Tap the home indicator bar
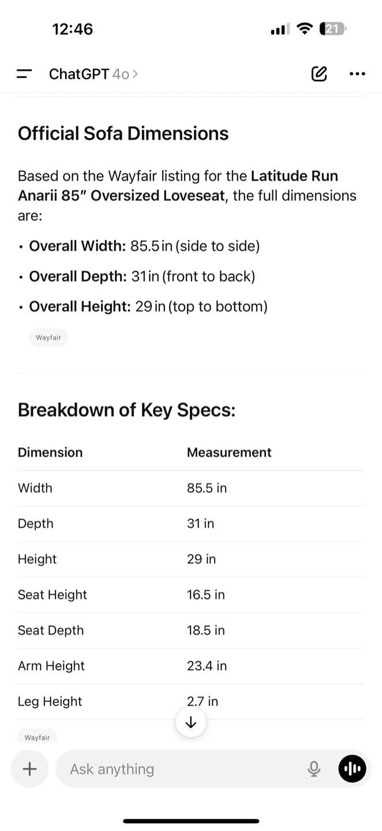 click(x=191, y=821)
